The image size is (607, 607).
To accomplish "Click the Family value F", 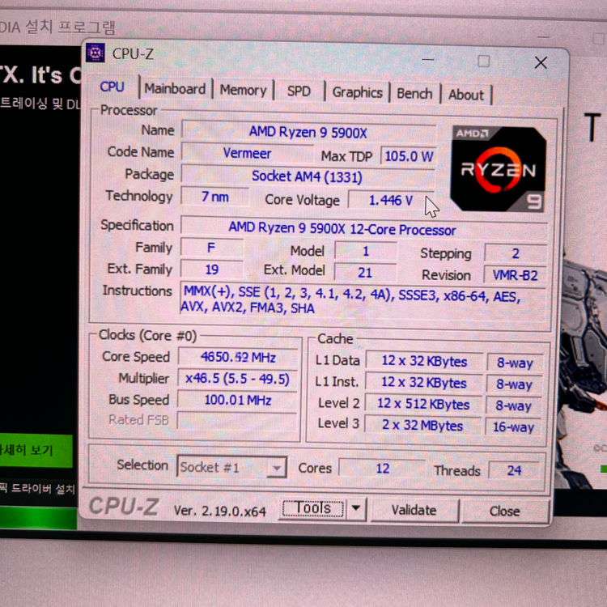I will (211, 248).
